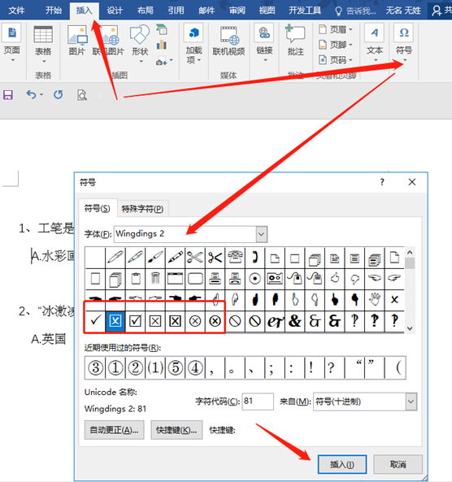The image size is (452, 482).
Task: Switch to the 审阅 Review tab
Action: tap(237, 11)
